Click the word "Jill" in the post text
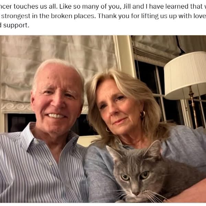The height and width of the screenshot is (206, 206). point(127,7)
